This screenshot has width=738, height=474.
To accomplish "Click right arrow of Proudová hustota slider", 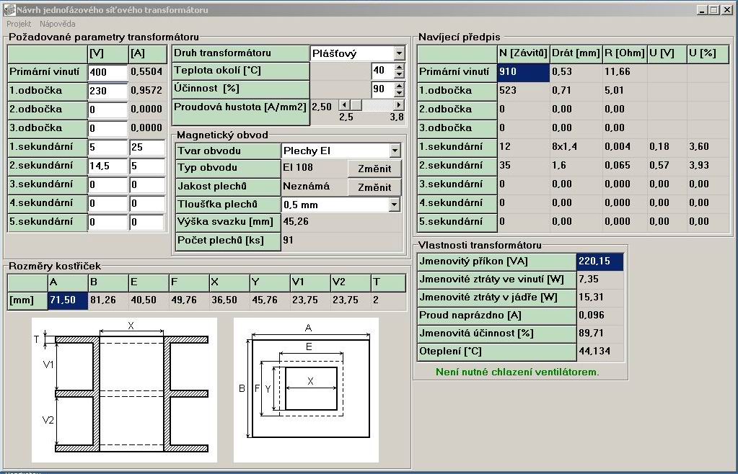I will (398, 105).
